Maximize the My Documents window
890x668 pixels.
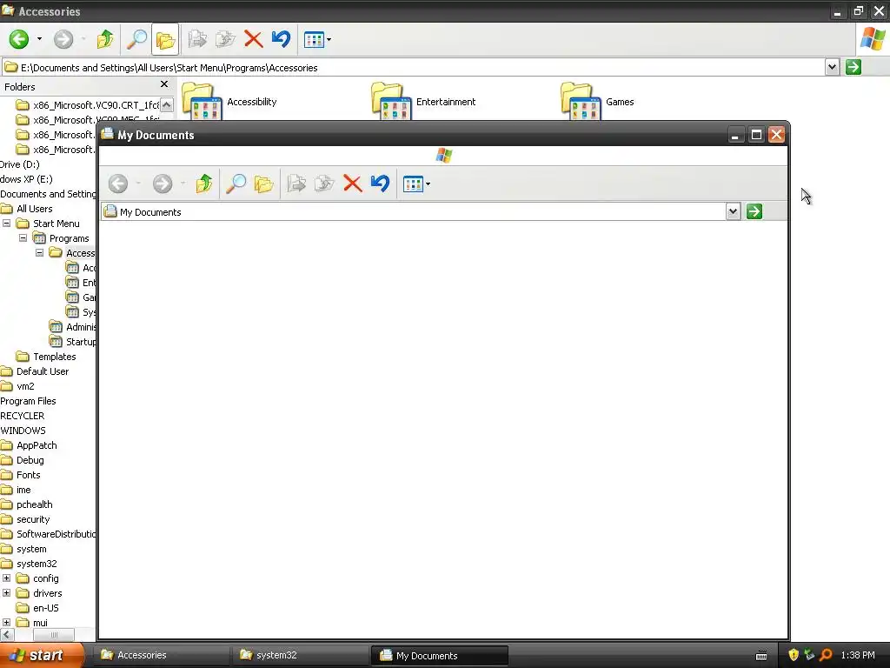click(x=756, y=135)
